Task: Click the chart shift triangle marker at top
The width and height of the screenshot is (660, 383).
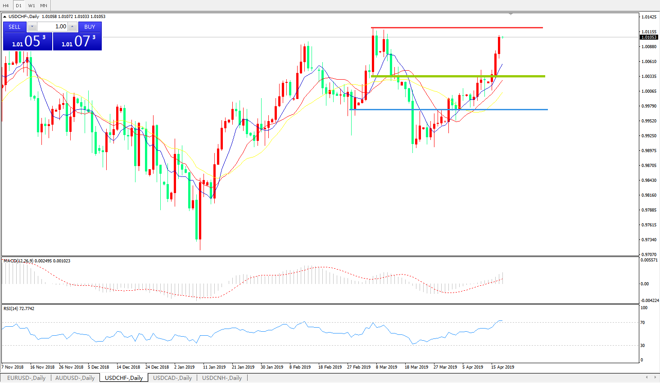Action: pyautogui.click(x=511, y=14)
